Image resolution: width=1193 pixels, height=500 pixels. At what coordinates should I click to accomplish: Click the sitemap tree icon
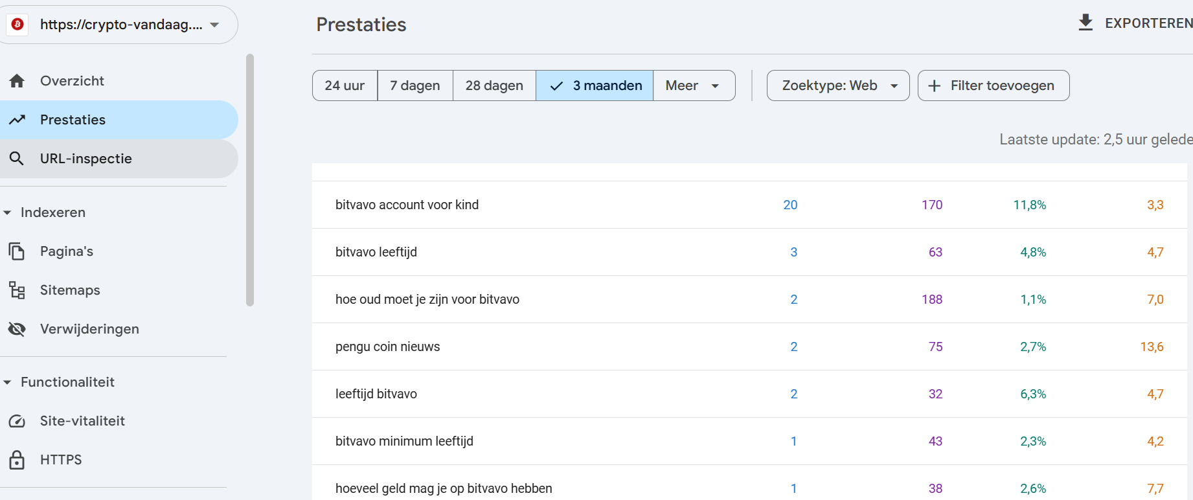pyautogui.click(x=17, y=290)
